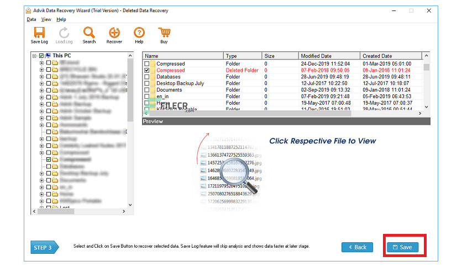Click file list horizontal scroll right arrow
The width and height of the screenshot is (462, 267).
(420, 113)
